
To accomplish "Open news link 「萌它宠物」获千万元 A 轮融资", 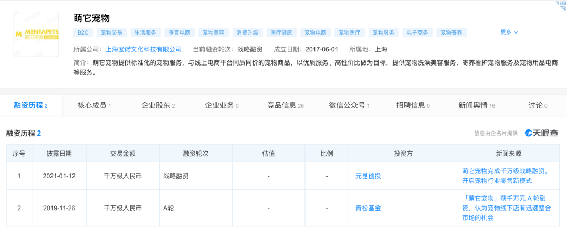I will click(507, 208).
